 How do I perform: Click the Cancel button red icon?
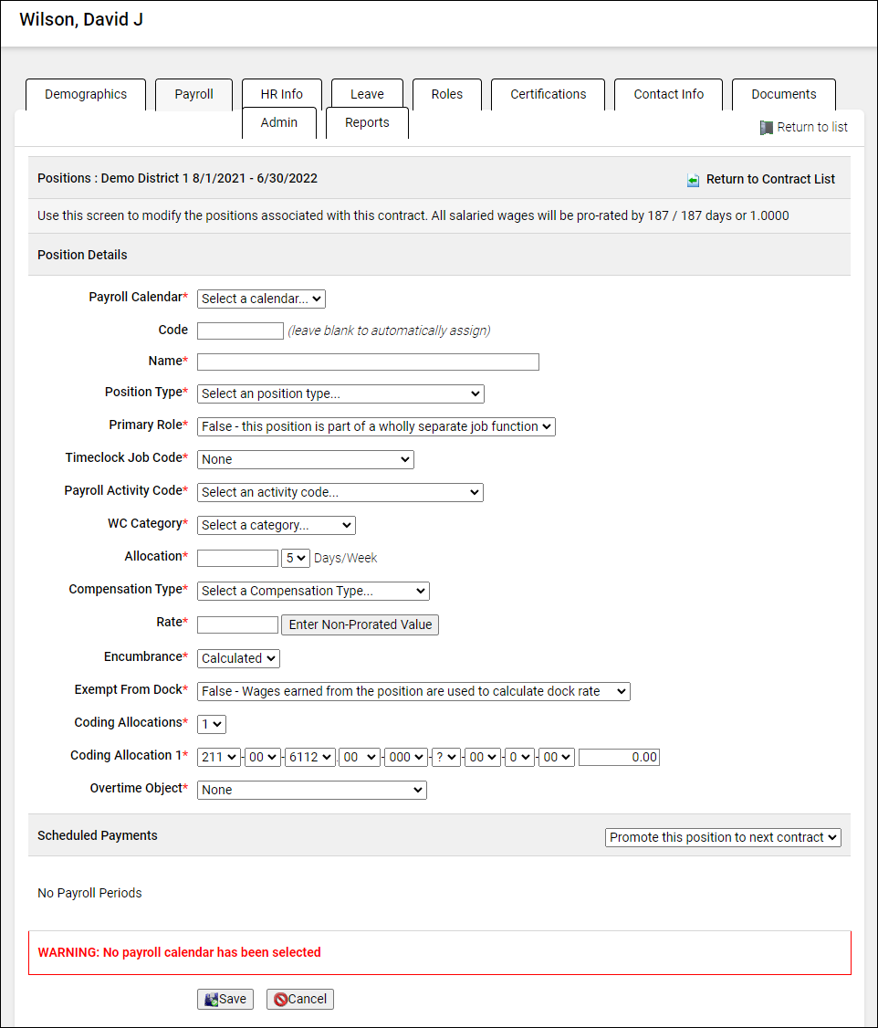[x=281, y=1000]
